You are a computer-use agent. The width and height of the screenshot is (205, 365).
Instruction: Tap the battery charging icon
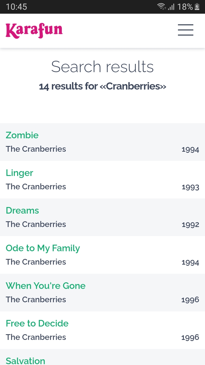pyautogui.click(x=197, y=7)
